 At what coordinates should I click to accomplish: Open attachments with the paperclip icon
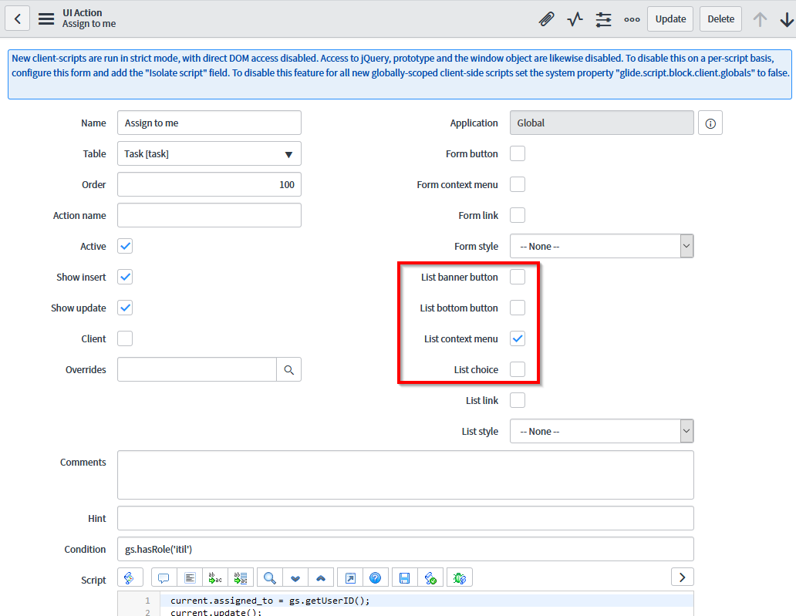[x=546, y=19]
